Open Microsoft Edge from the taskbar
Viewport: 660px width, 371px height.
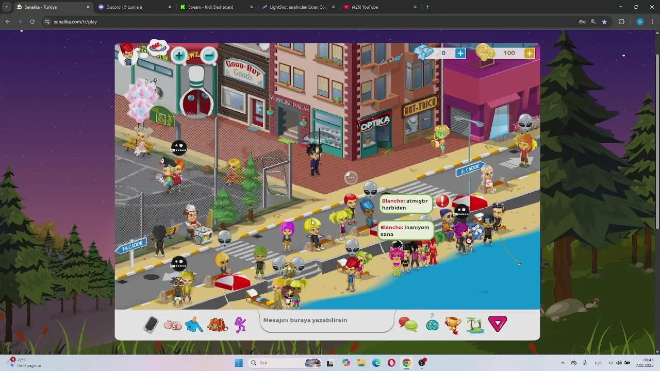pos(376,363)
